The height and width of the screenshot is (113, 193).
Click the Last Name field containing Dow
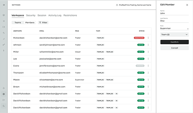174,21
